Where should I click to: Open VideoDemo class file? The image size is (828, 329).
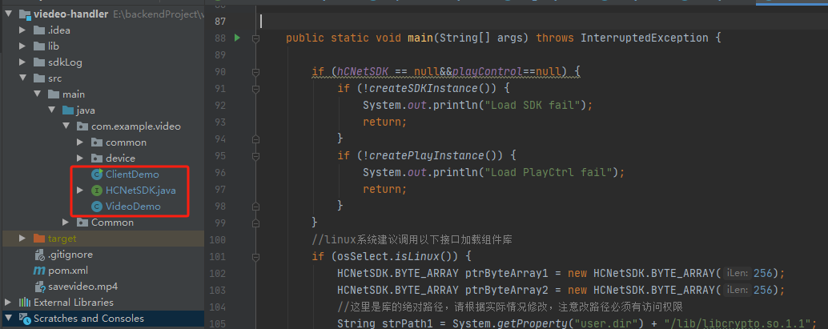133,207
